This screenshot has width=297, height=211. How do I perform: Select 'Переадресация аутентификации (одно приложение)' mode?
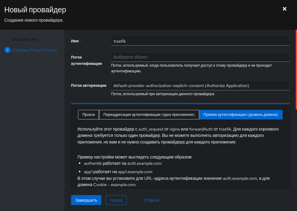149,115
